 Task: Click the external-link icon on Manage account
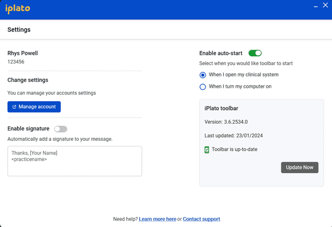point(14,107)
